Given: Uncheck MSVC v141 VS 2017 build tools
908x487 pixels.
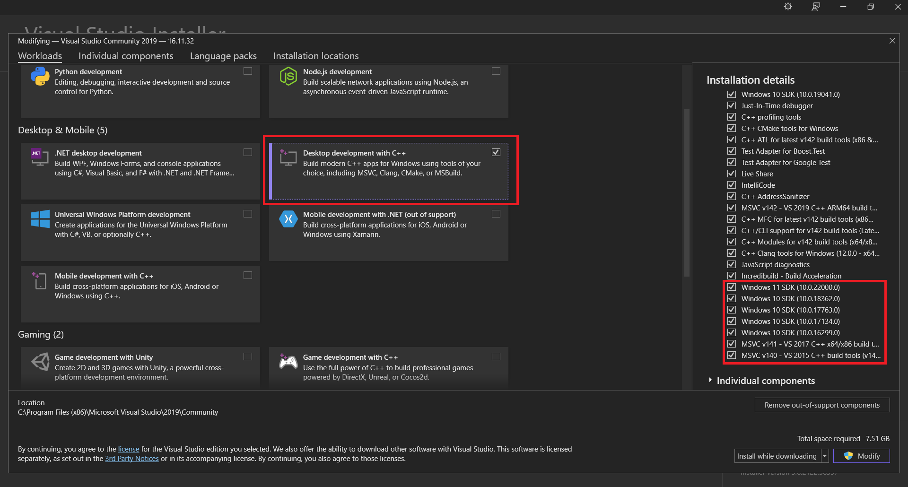Looking at the screenshot, I should click(732, 344).
